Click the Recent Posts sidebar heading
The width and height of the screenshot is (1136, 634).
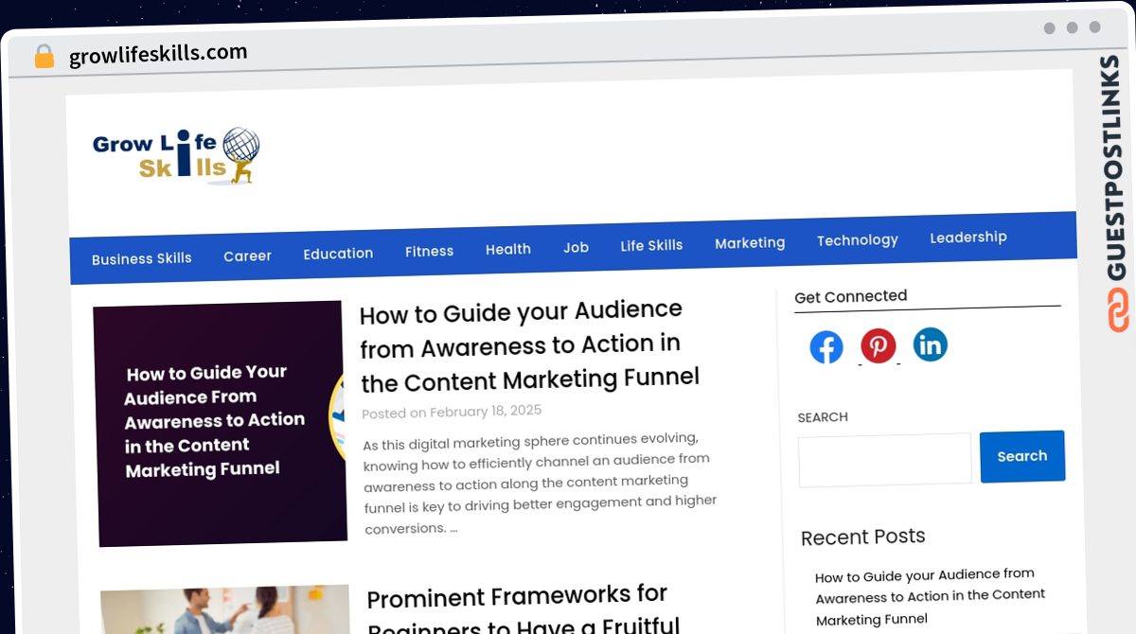[x=863, y=537]
